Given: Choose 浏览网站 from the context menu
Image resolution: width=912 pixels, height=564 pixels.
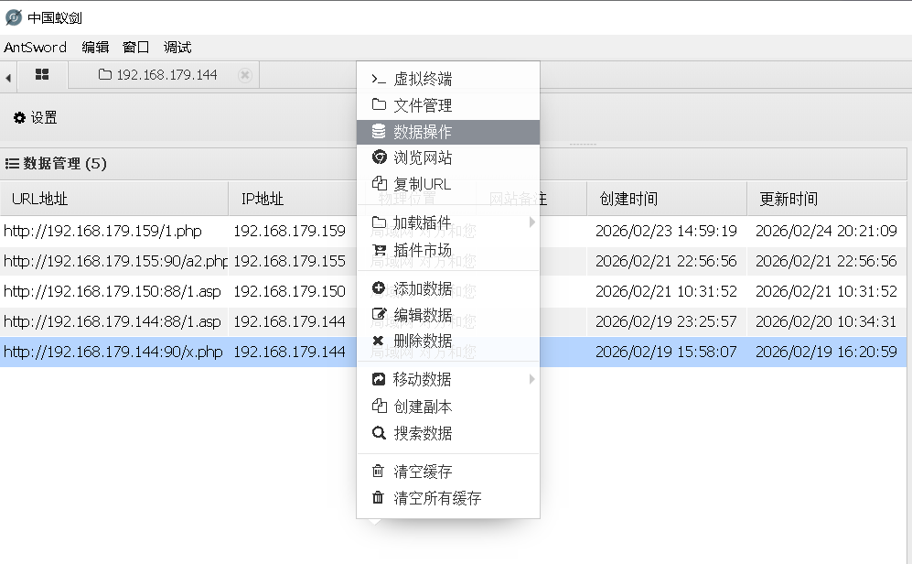Looking at the screenshot, I should coord(448,157).
